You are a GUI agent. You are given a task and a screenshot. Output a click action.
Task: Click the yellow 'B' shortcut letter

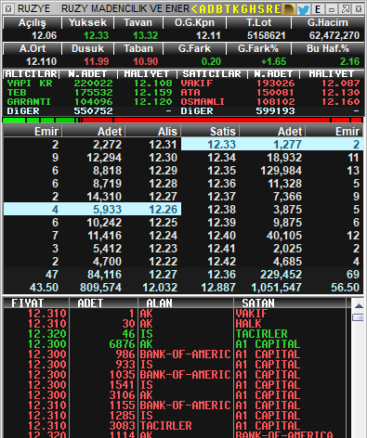219,9
